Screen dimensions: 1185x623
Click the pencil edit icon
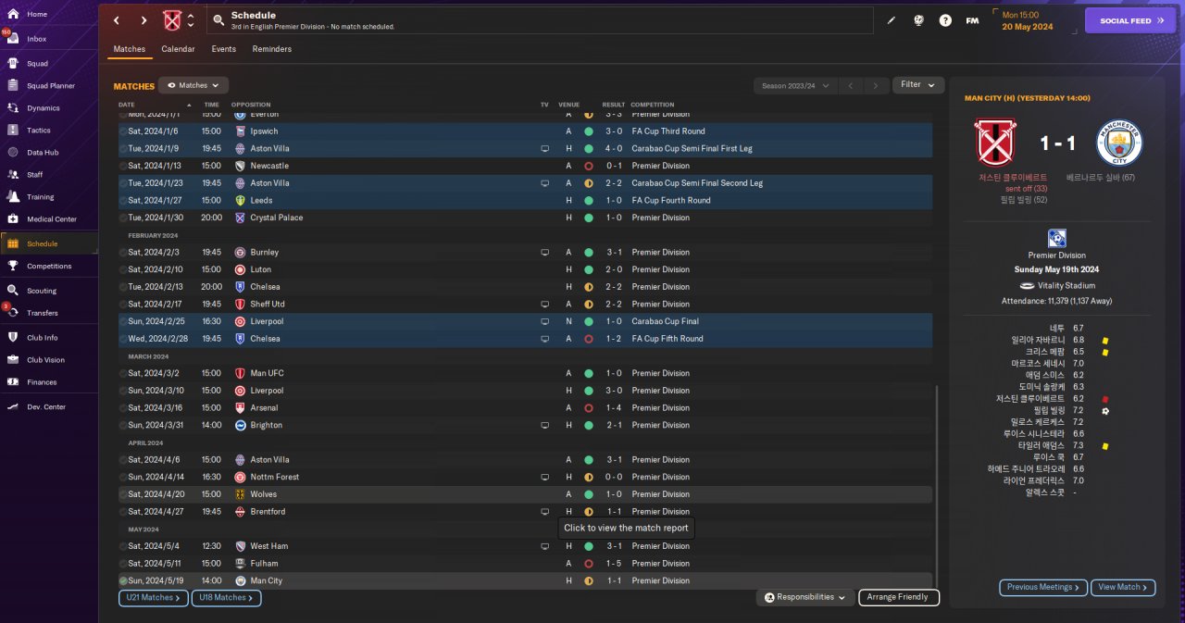(892, 20)
